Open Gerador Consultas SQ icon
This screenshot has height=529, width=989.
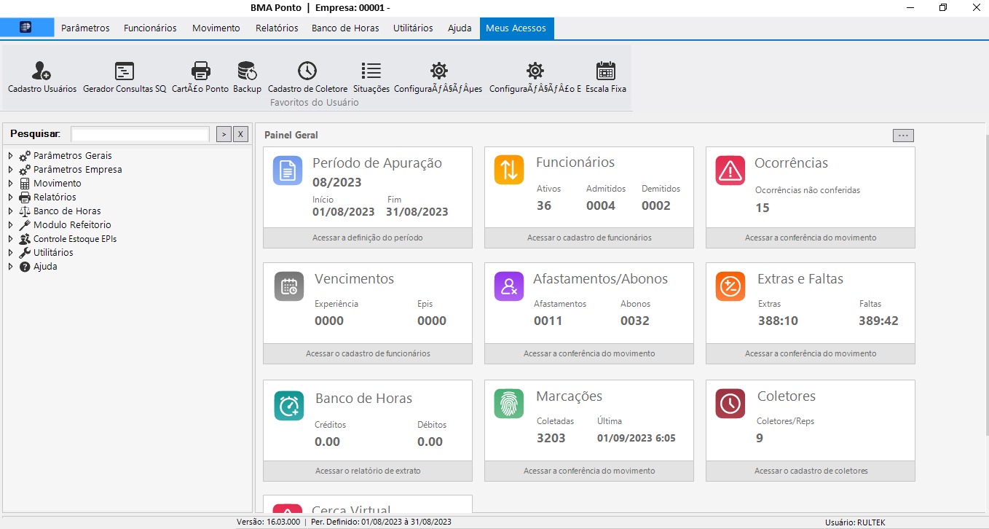tap(125, 71)
